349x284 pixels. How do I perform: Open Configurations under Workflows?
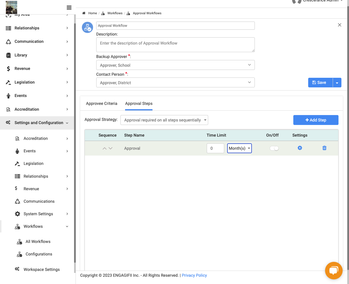pyautogui.click(x=39, y=254)
